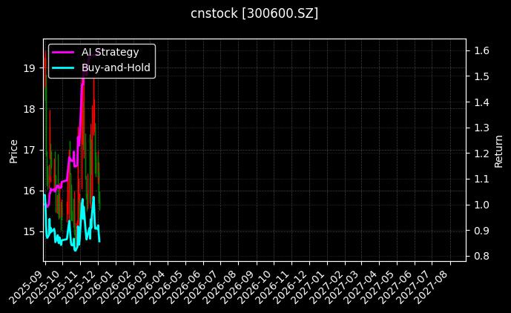This screenshot has width=511, height=313.
Task: Click the 15 price axis tick
Action: 30,231
